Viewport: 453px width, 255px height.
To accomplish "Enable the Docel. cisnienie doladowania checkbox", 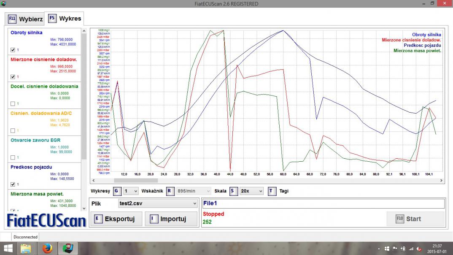I will pos(13,103).
